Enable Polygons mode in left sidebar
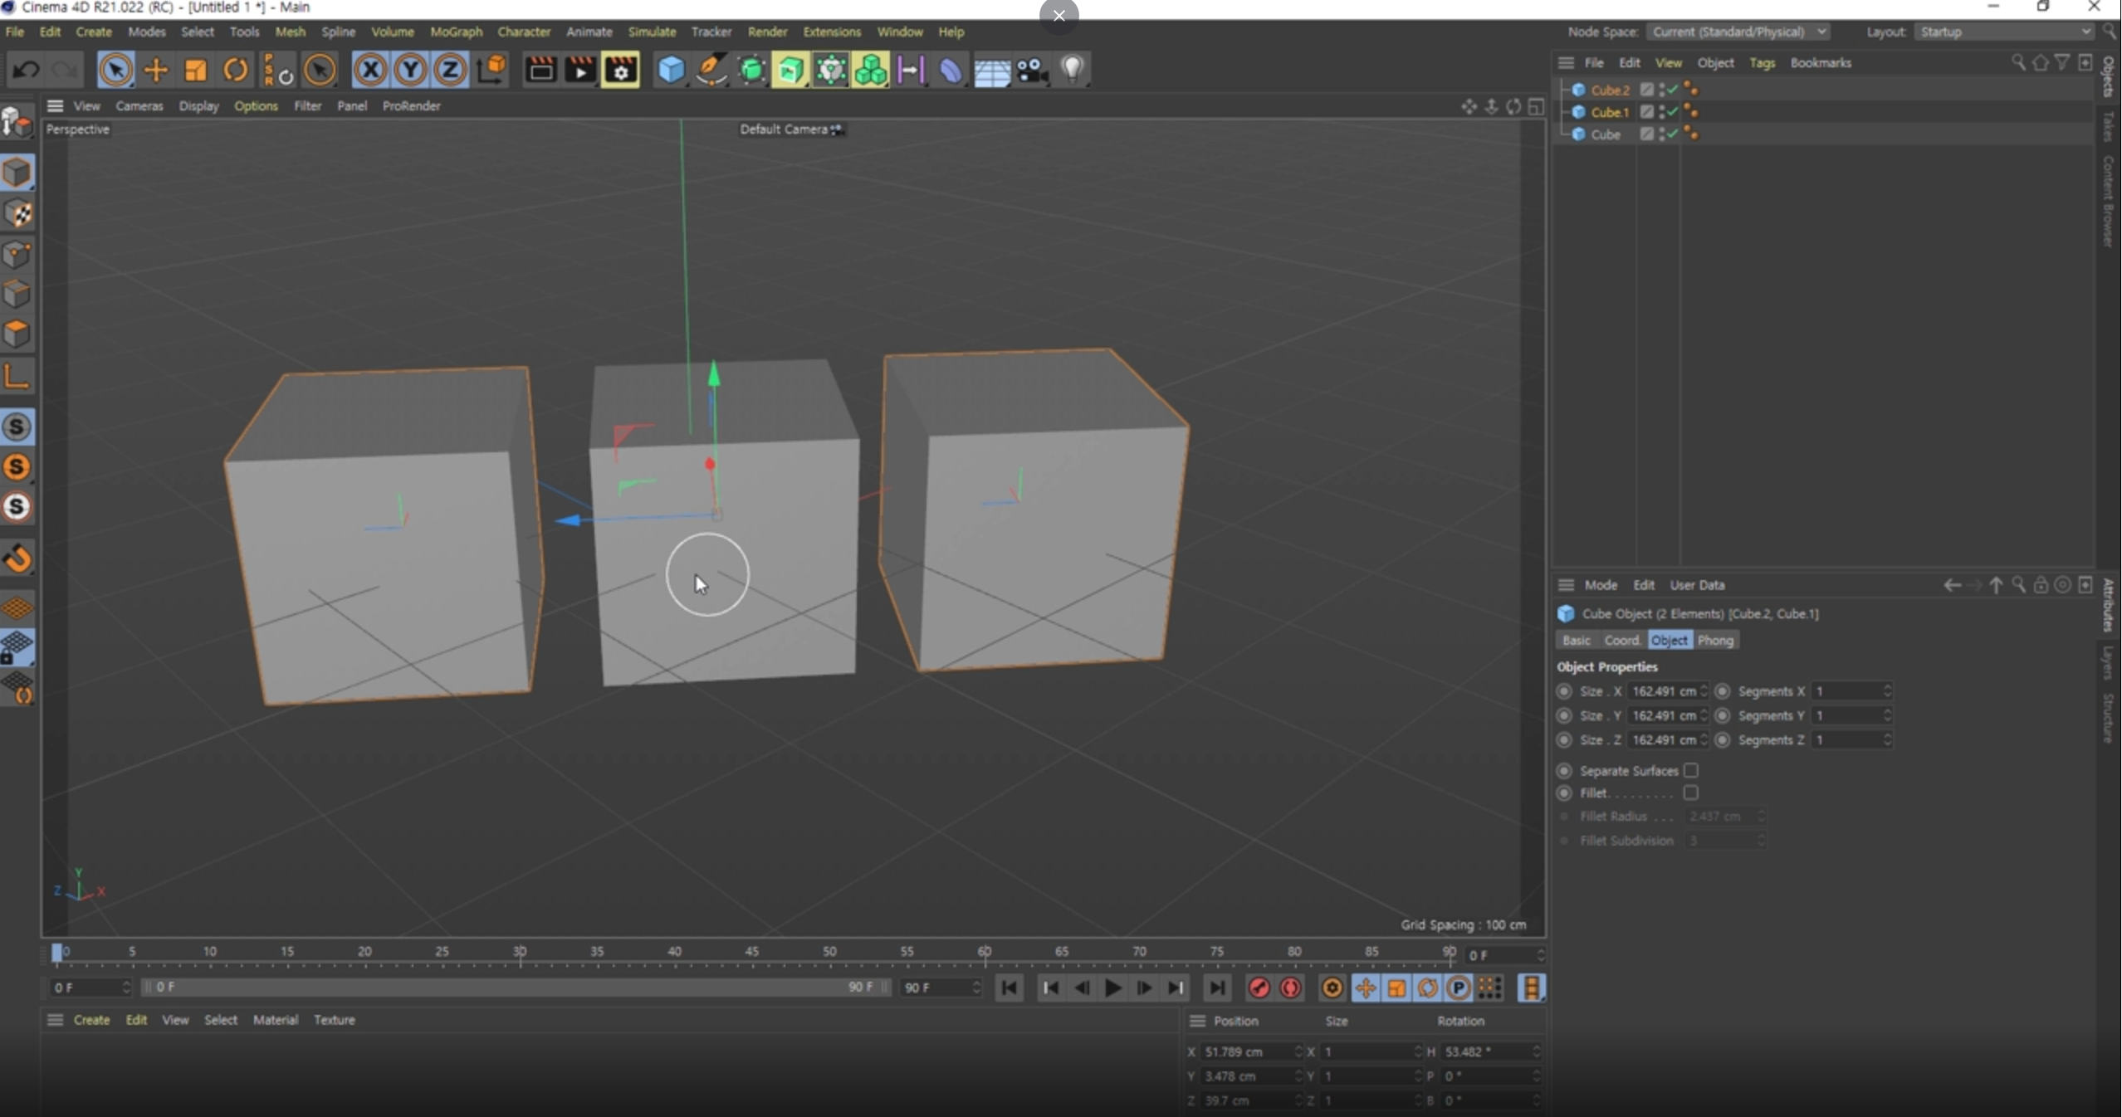Image resolution: width=2122 pixels, height=1117 pixels. pyautogui.click(x=17, y=334)
